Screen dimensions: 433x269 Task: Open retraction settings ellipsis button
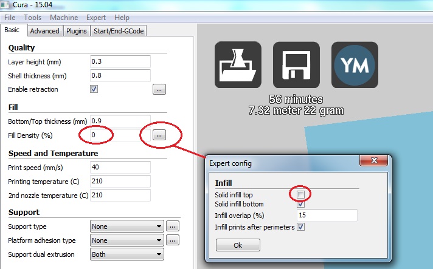pos(159,90)
